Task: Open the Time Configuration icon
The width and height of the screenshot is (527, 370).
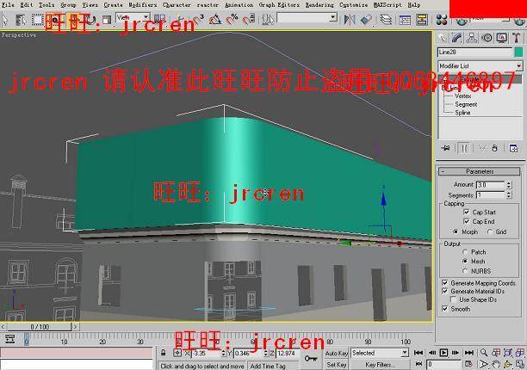Action: tap(468, 364)
